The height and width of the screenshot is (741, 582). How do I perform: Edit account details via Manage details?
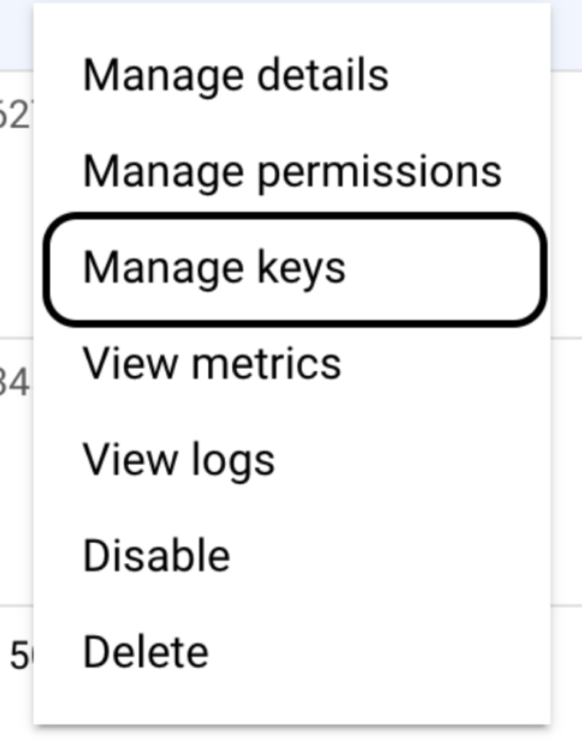click(x=235, y=75)
